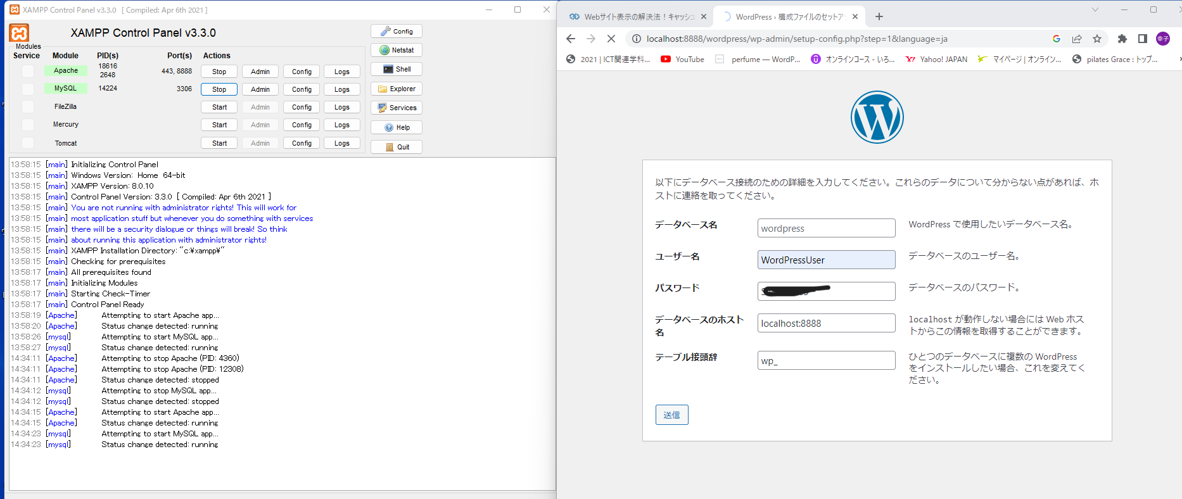Toggle FileZilla service checkbox
1182x499 pixels.
(28, 106)
